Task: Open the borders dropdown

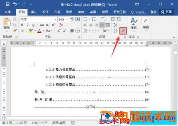Action: [98, 31]
